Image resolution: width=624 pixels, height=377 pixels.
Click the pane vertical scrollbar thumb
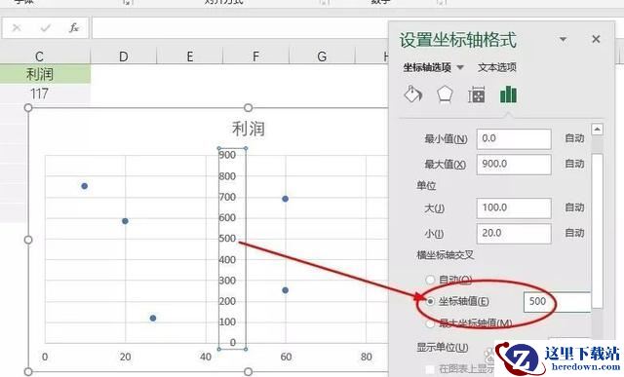coord(598,231)
